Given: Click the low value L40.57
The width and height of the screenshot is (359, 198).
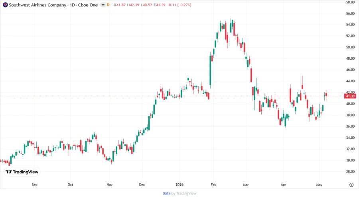Looking at the screenshot, I should 146,5.
